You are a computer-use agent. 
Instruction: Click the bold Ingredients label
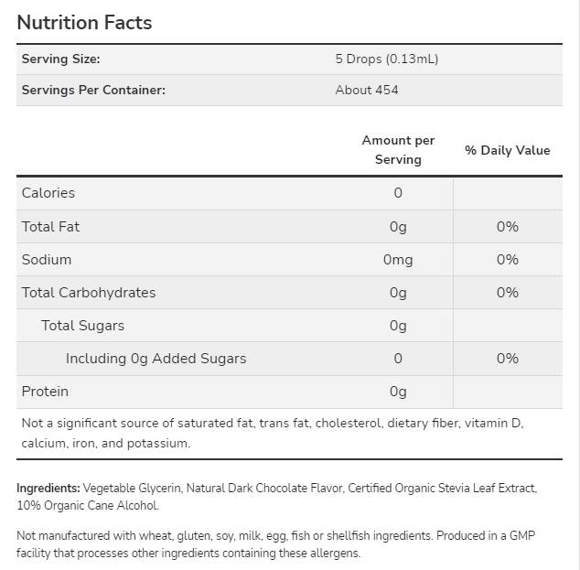48,488
